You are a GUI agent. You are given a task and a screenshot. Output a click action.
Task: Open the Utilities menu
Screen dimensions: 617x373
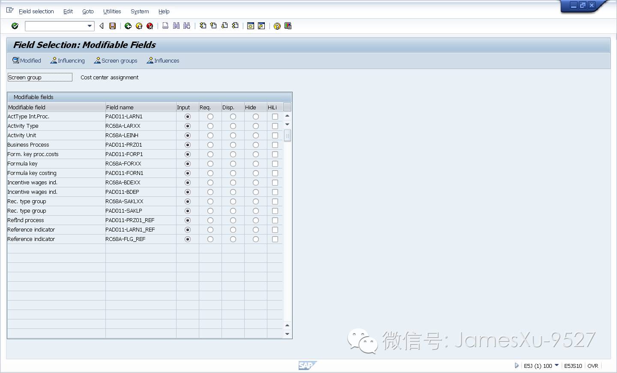(112, 12)
